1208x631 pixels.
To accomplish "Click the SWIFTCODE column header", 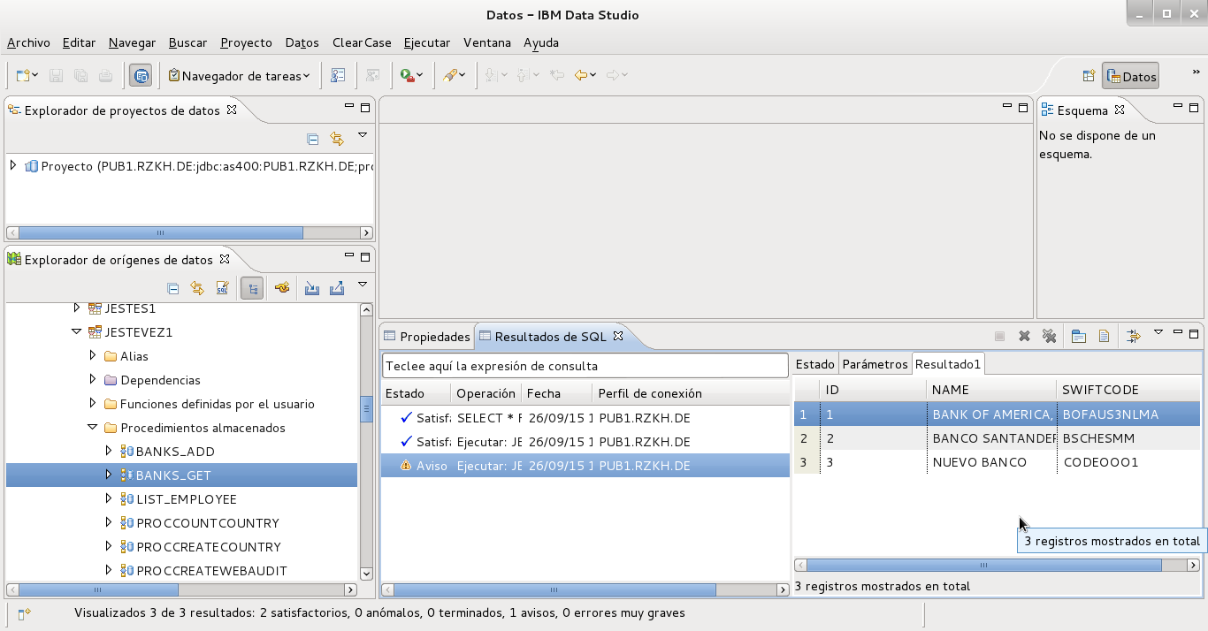I will click(1128, 390).
